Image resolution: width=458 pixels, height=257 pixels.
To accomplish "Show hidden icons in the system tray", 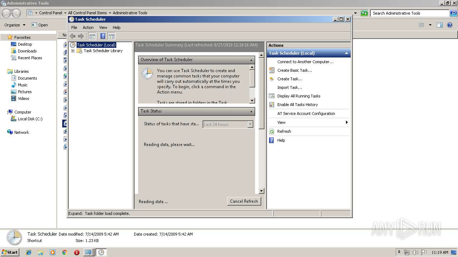I will click(x=399, y=252).
